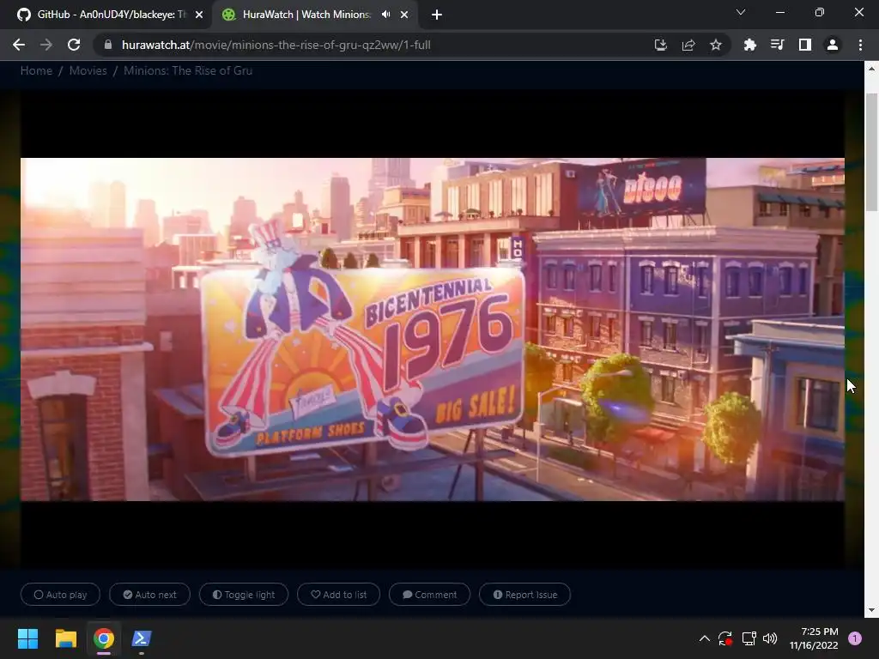Open network status tray icon

click(749, 638)
